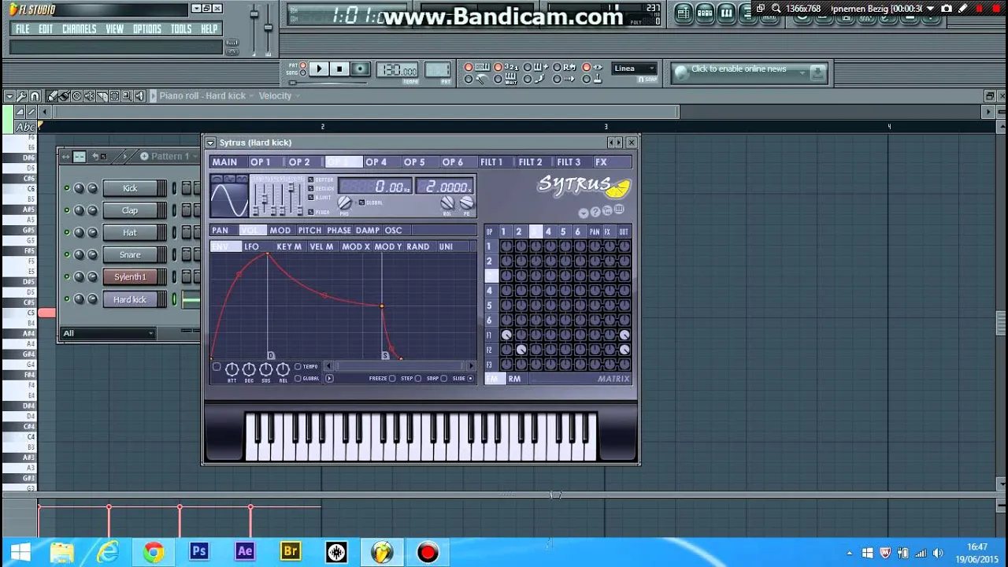
Task: Open the piano roll main menu arrow
Action: click(9, 96)
